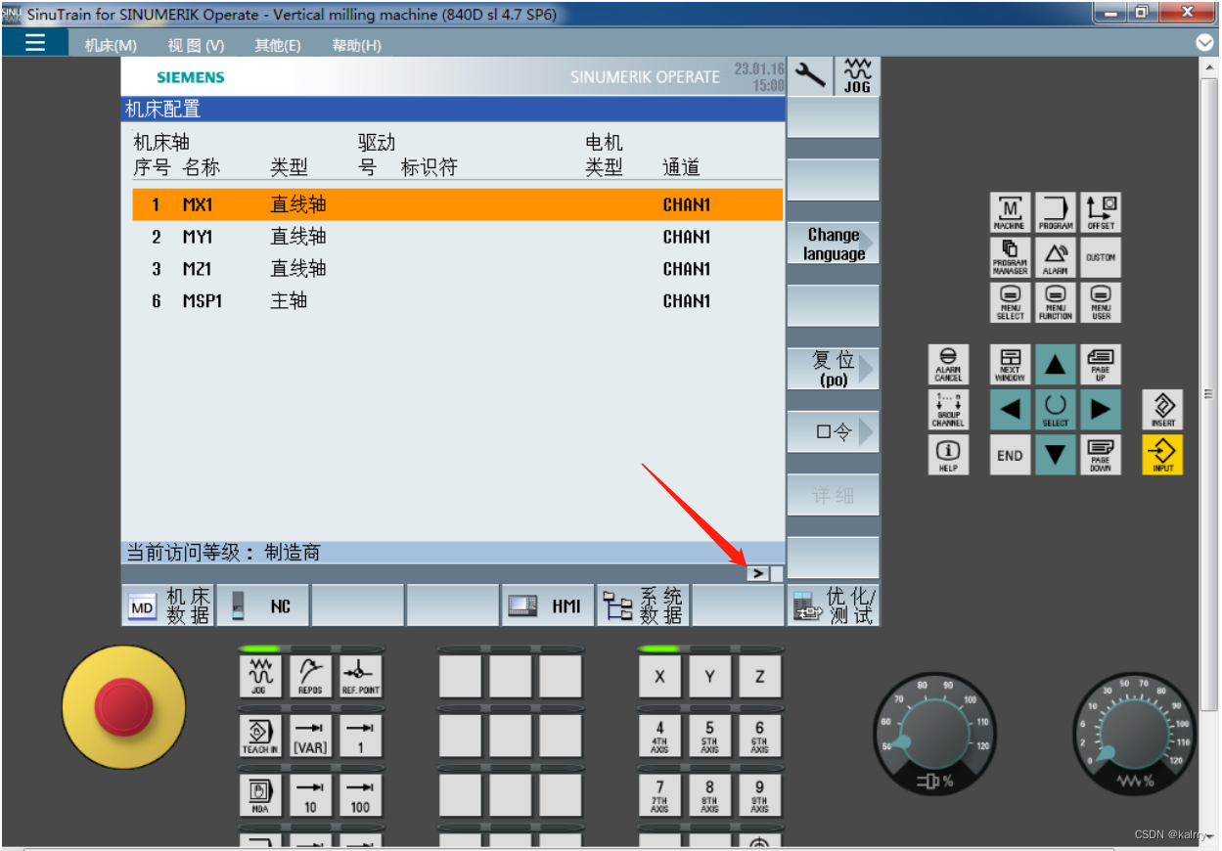Click the PAGE UP key
This screenshot has width=1222, height=851.
1101,365
